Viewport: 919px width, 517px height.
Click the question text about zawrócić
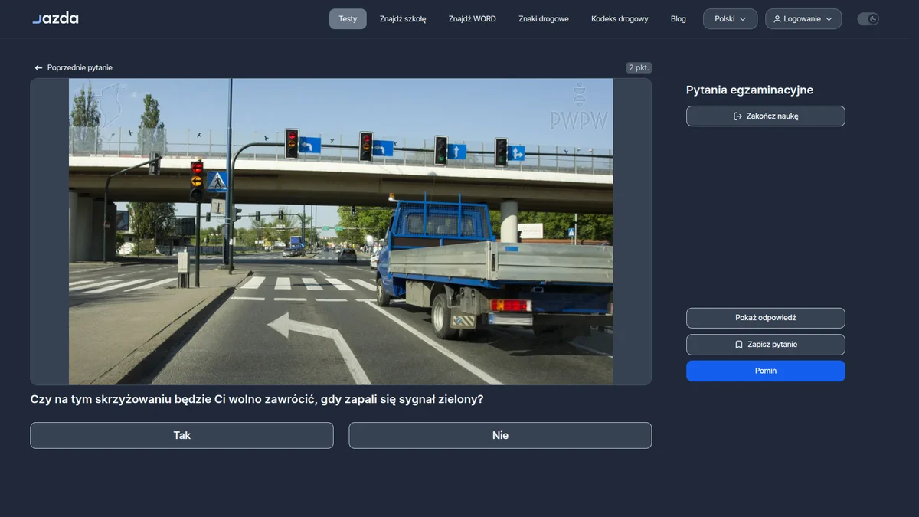point(257,399)
